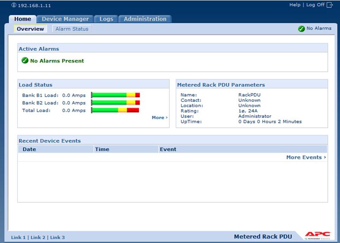Open the Administration tab
Screen dimensions: 340x243
point(145,19)
